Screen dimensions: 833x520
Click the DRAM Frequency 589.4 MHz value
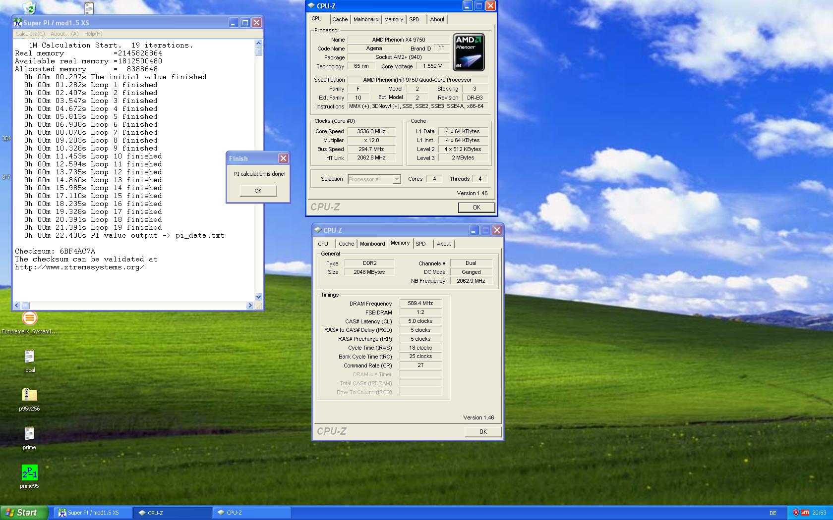tap(420, 303)
